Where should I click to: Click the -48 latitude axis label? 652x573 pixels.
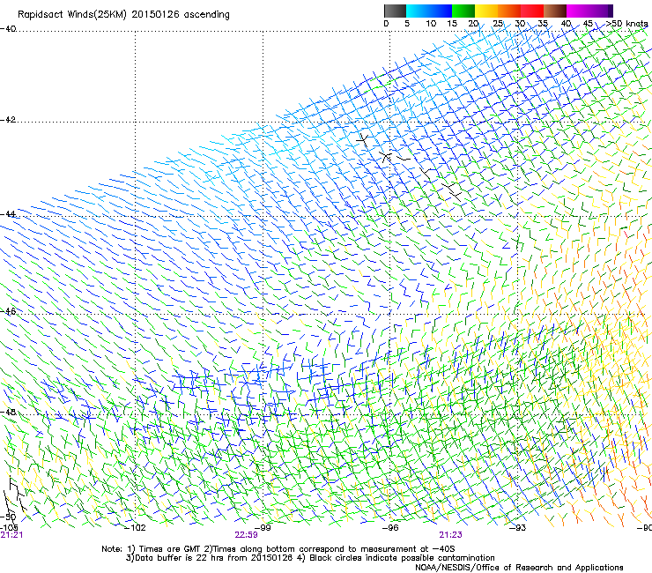[8, 412]
